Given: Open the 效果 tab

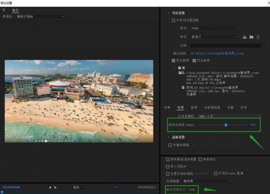Looking at the screenshot, I should point(167,107).
